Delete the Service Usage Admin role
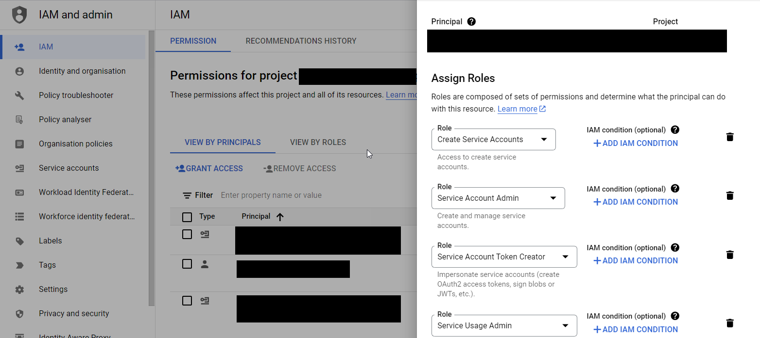 729,323
